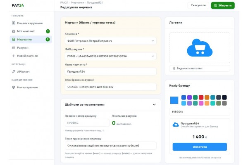Choose the red color swatch
Viewport: 248px width, 165px height.
tap(201, 97)
